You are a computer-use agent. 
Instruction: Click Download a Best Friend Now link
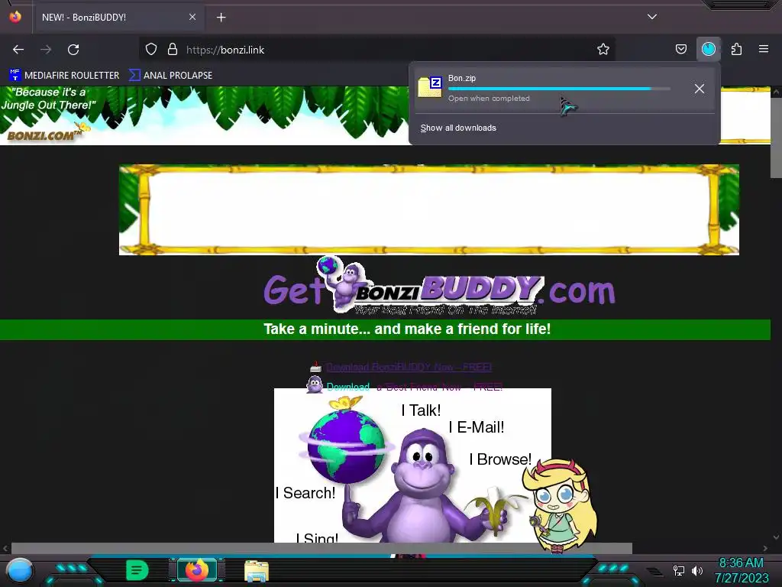click(415, 387)
